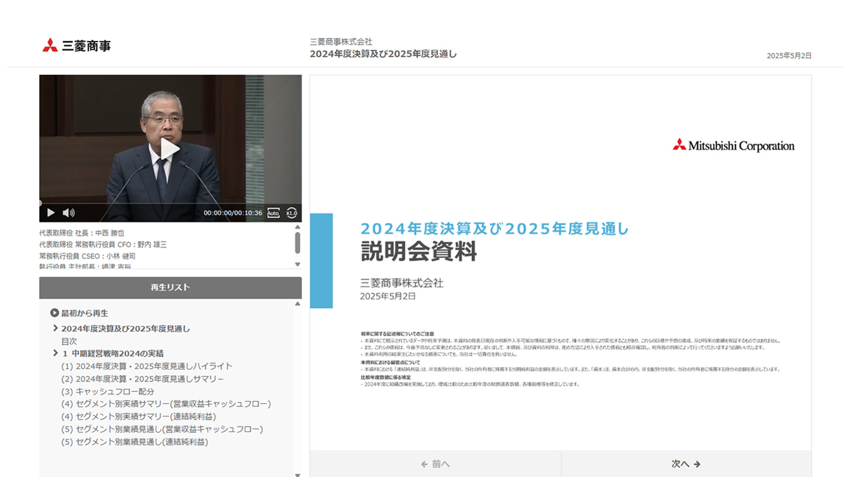Click the slide title 説明会資料
Viewport: 850px width, 477px height.
[419, 251]
